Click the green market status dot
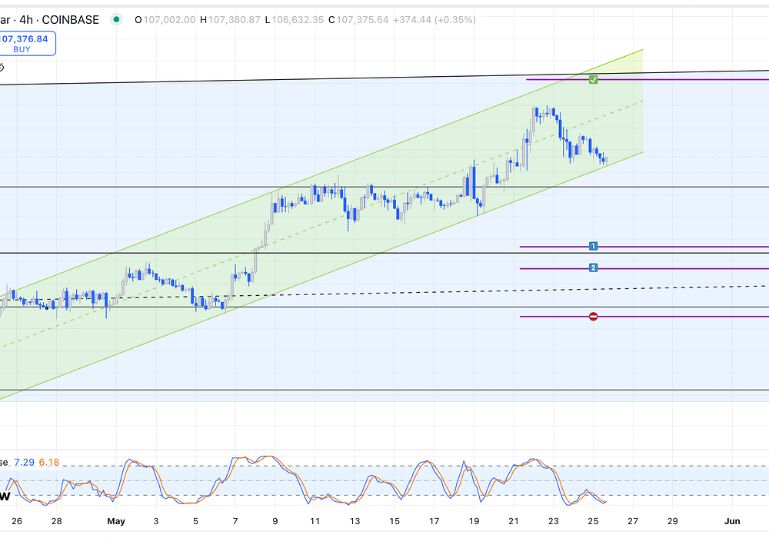 click(116, 20)
